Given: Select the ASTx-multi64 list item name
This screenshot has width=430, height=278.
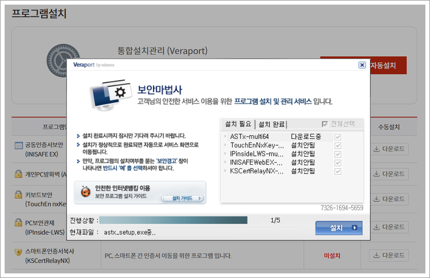Looking at the screenshot, I should (249, 136).
